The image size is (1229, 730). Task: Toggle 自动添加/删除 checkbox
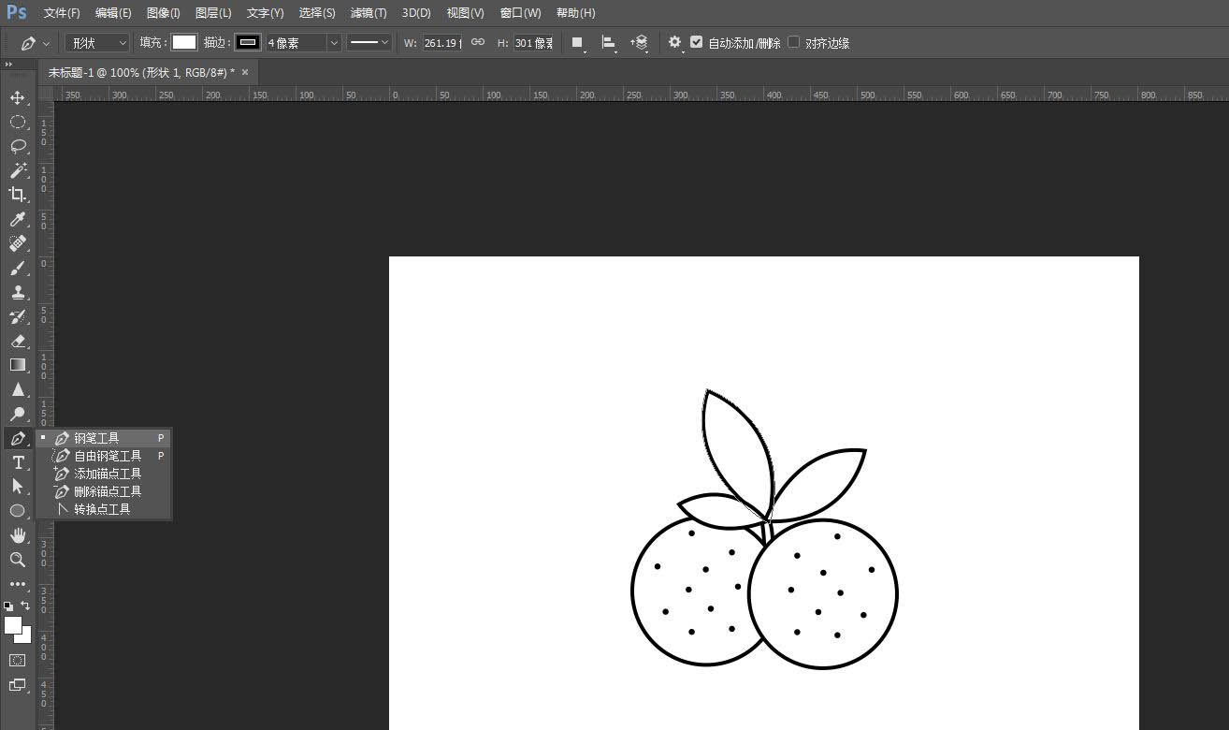coord(696,42)
